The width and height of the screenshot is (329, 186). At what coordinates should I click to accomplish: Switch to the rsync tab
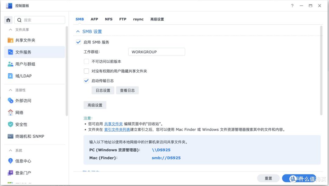(x=138, y=19)
